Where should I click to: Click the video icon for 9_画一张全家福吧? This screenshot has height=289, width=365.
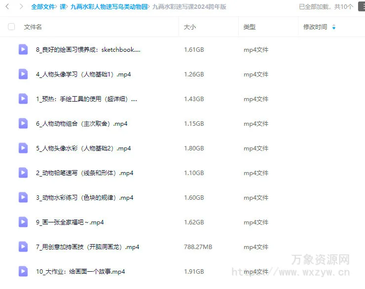coord(23,222)
